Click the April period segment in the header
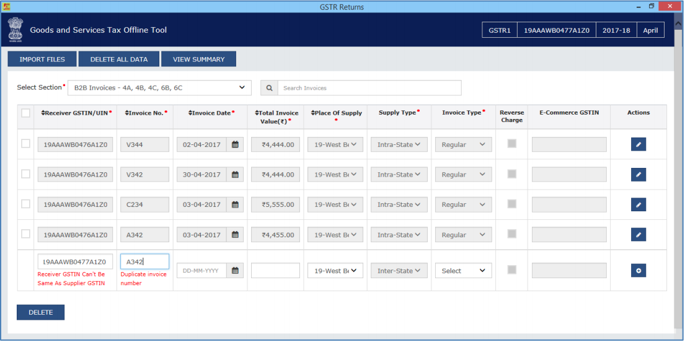685x342 pixels. click(650, 30)
